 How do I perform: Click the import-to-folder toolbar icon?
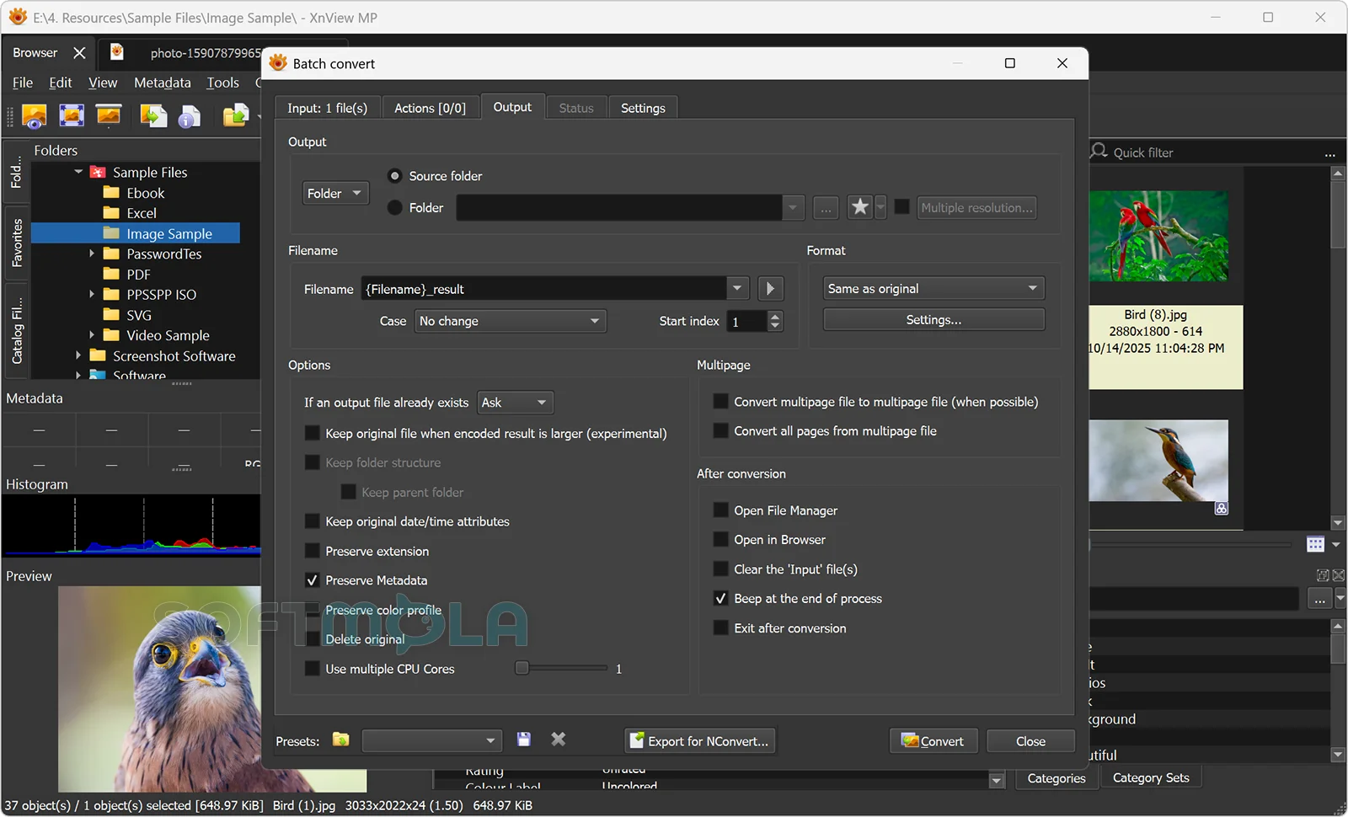[x=235, y=115]
